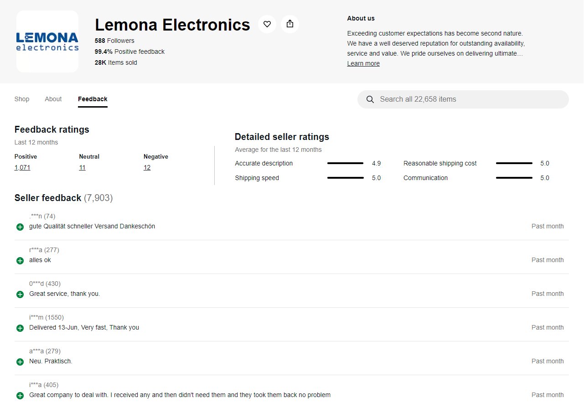Image resolution: width=584 pixels, height=408 pixels.
Task: Click the Accurate description rating bar
Action: tap(346, 163)
